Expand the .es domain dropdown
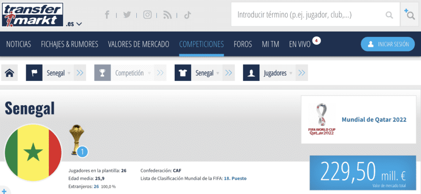421x194 pixels. pos(74,24)
